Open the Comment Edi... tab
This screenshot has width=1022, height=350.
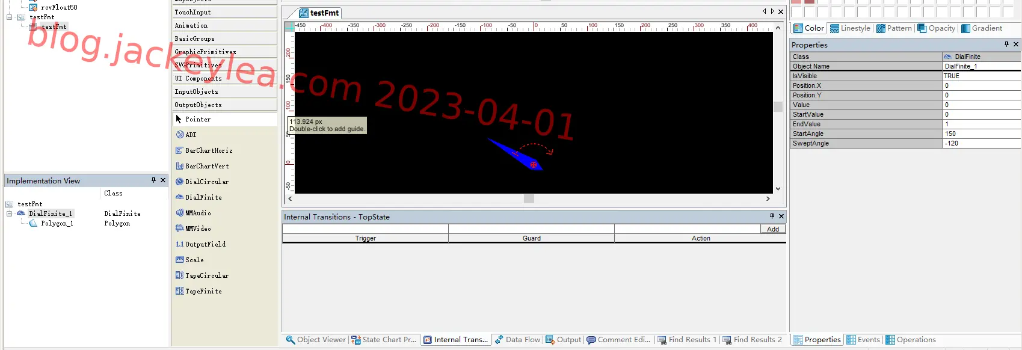tap(618, 340)
